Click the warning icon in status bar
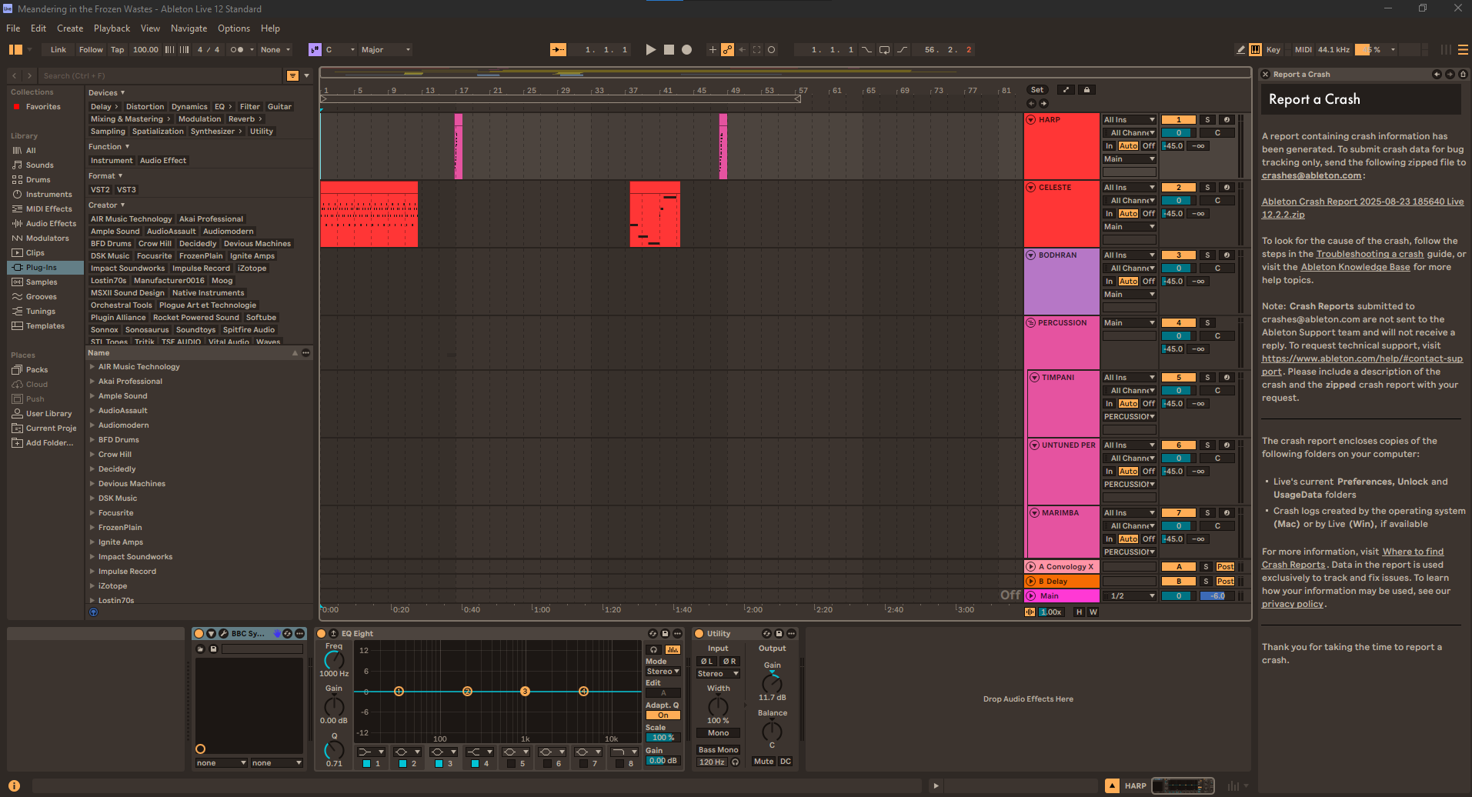 [14, 785]
